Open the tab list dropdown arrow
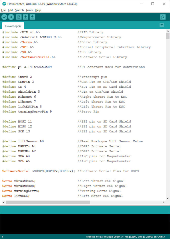170x239 pixels. (x=162, y=25)
